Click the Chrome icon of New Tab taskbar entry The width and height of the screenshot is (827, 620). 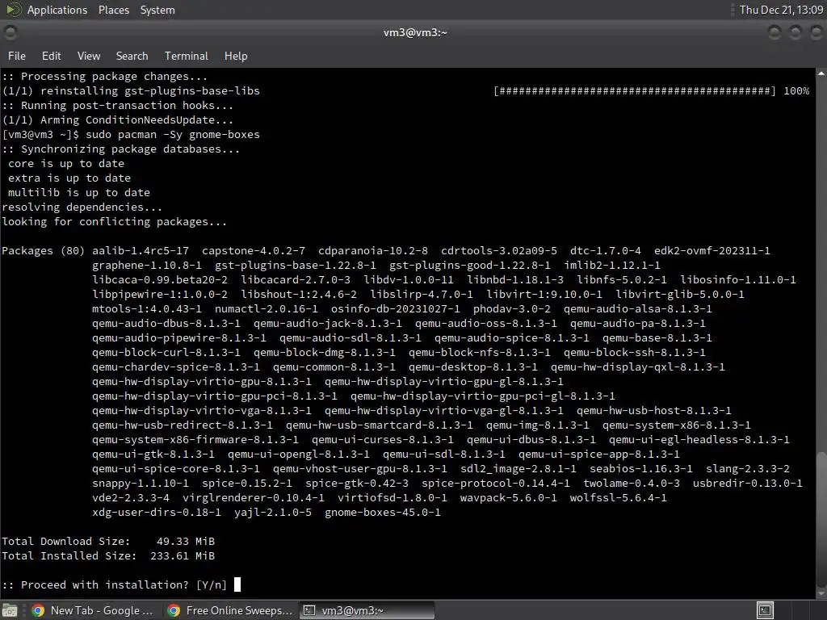38,610
